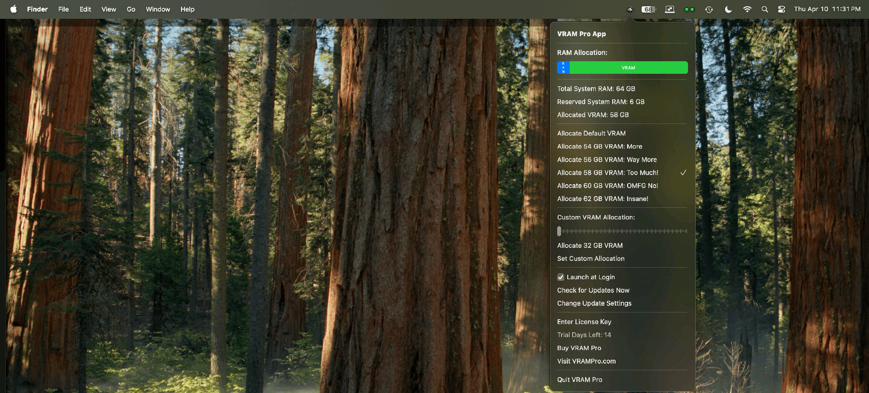Image resolution: width=869 pixels, height=393 pixels.
Task: Open the screen mirroring menu bar icon
Action: 670,9
